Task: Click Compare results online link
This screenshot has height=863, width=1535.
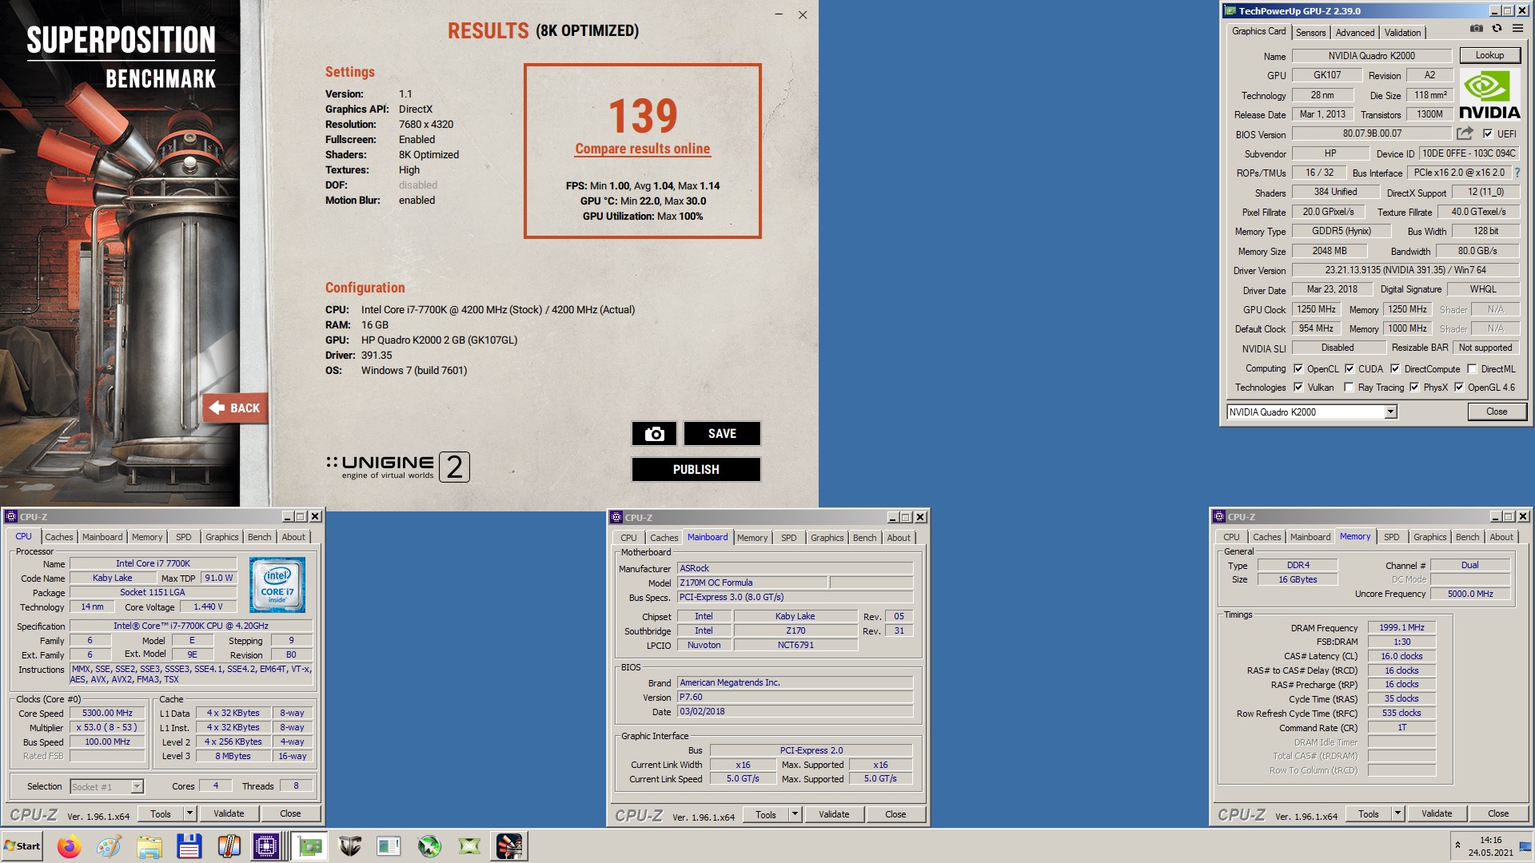Action: 642,149
